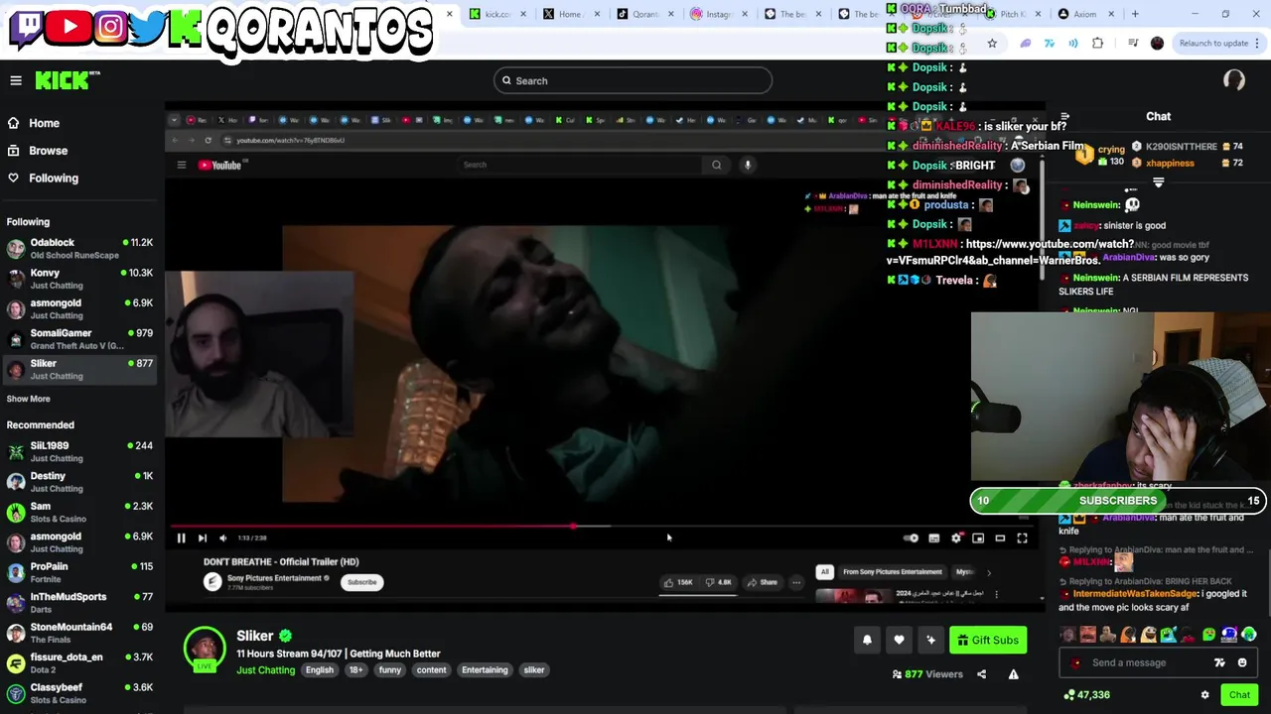The height and width of the screenshot is (714, 1271).
Task: Toggle subtitles in the YouTube player
Action: coord(933,537)
